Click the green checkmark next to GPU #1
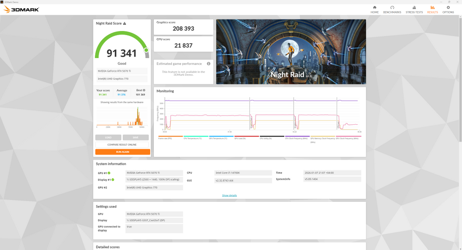This screenshot has width=462, height=250. click(109, 173)
